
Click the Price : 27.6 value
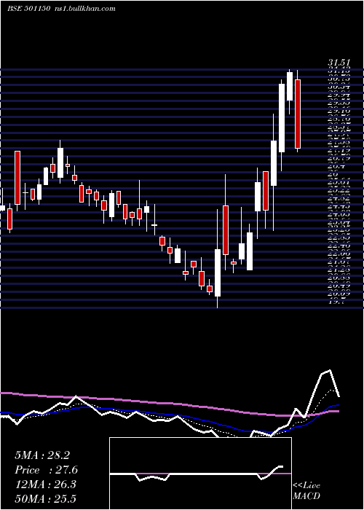[46, 470]
